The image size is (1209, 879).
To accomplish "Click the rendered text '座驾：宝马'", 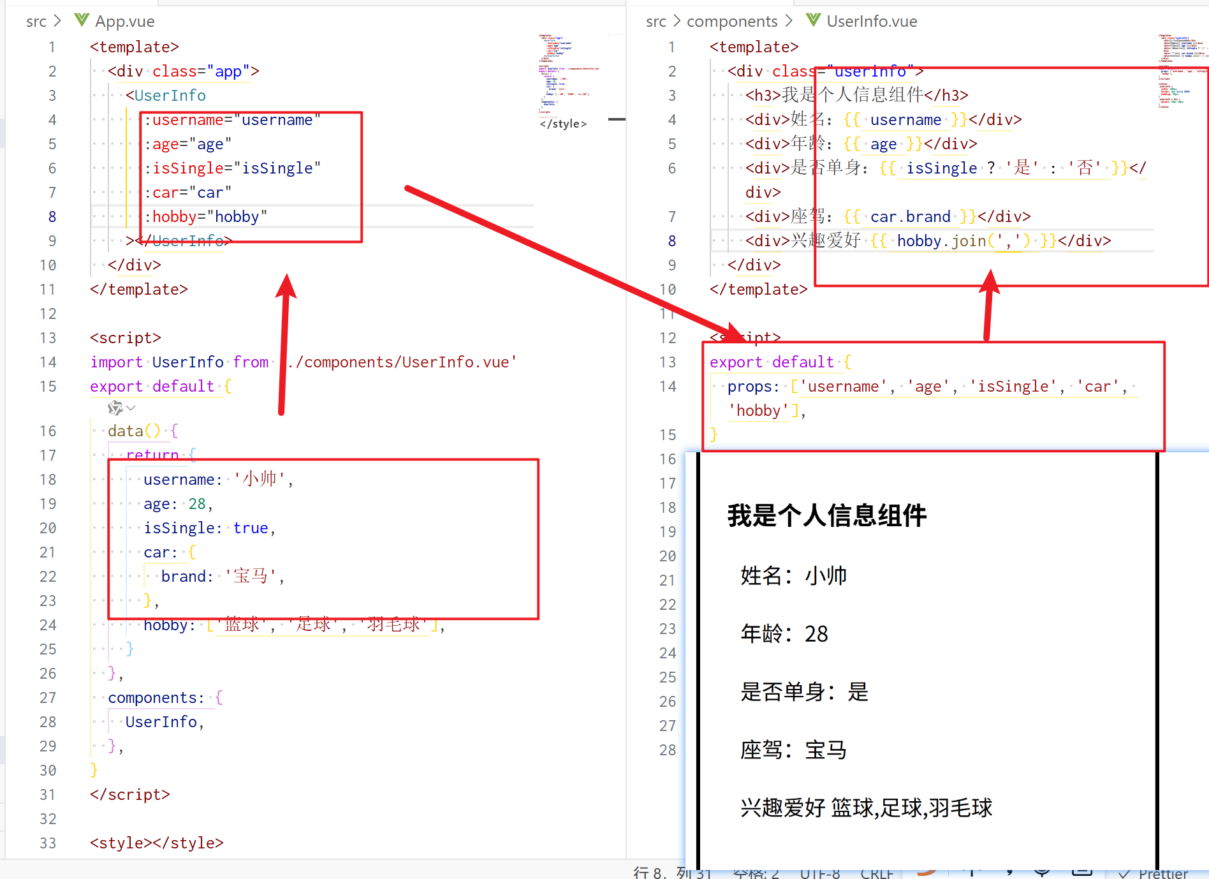I will (794, 750).
